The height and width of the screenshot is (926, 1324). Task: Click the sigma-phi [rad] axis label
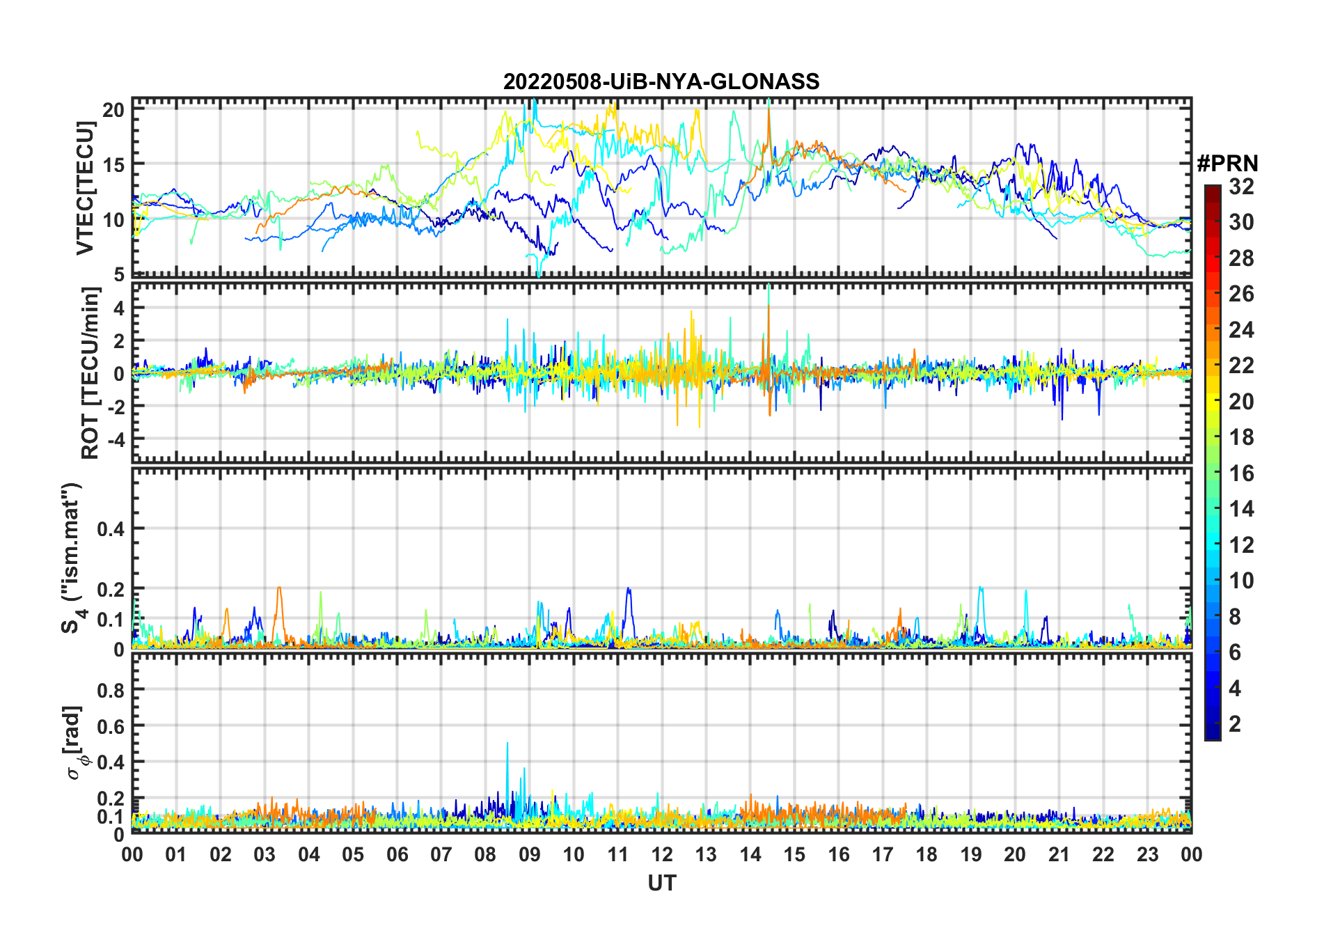click(75, 743)
